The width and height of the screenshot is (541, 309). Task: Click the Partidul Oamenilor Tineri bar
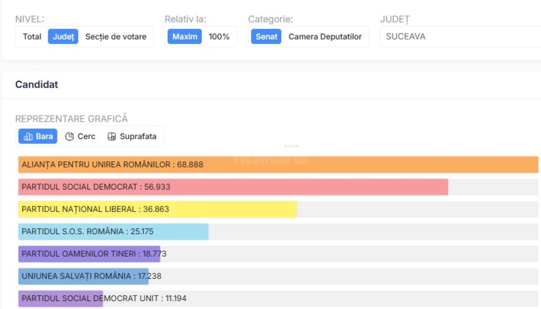pos(89,254)
